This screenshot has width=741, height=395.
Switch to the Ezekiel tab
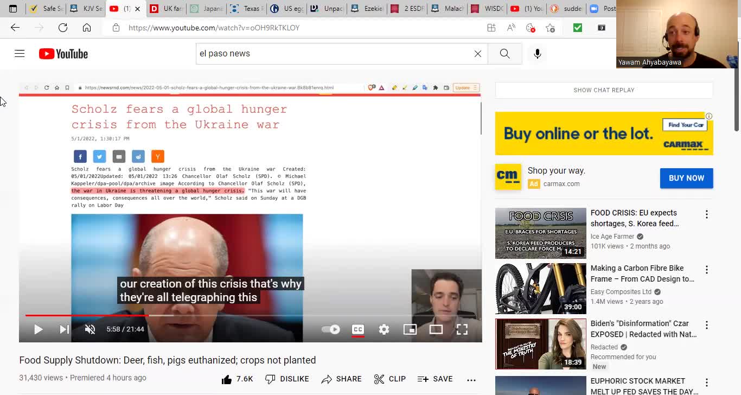367,9
